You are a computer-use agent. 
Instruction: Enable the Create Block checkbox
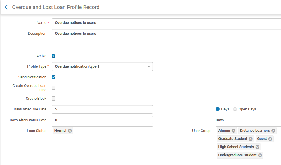[x=53, y=99]
